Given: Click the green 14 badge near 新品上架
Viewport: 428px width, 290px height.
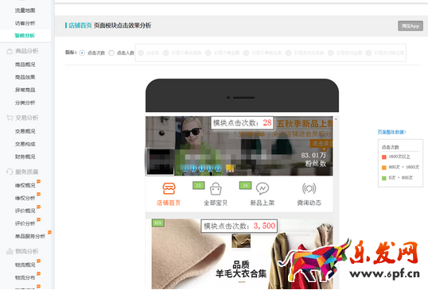Looking at the screenshot, I should 245,185.
